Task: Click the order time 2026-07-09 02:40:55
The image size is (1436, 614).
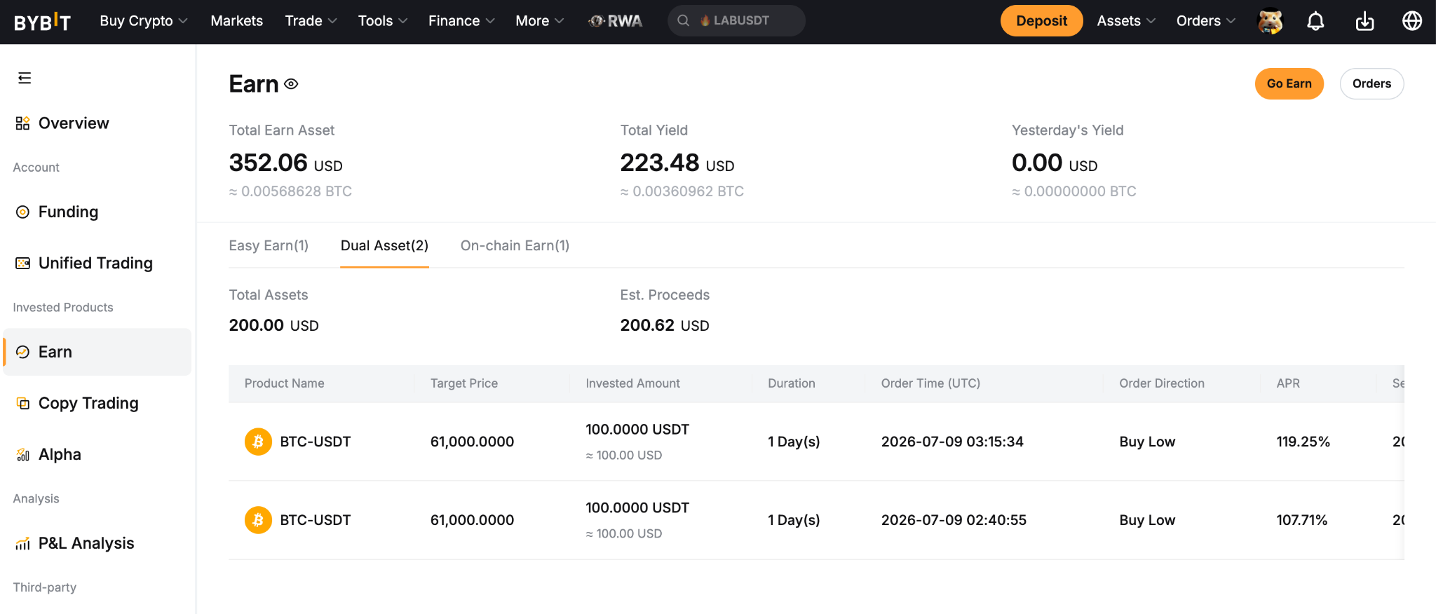Action: pos(954,520)
